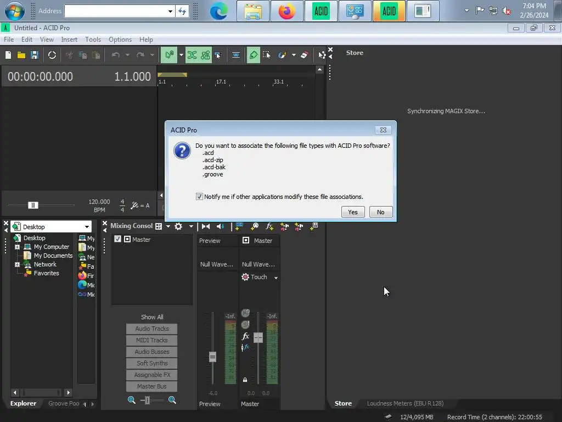Select the Selection tool with dashed box
This screenshot has height=422, width=562.
(x=266, y=55)
